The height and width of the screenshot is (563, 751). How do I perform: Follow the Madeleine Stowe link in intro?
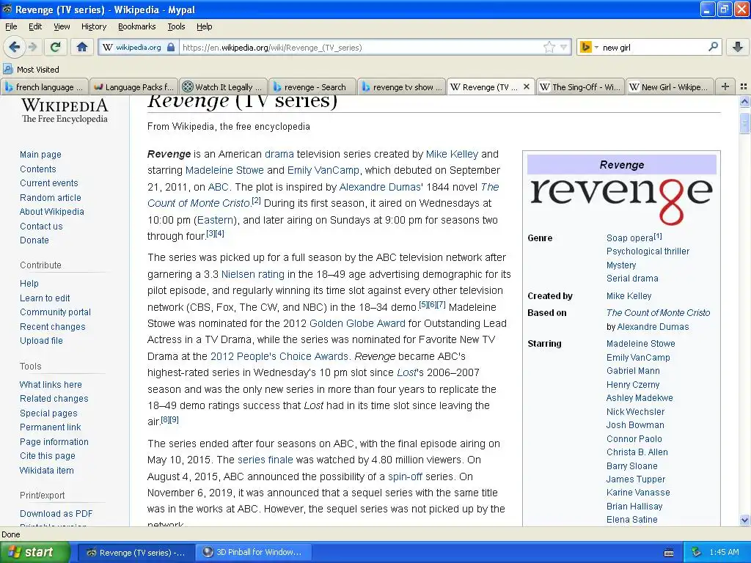tap(224, 170)
